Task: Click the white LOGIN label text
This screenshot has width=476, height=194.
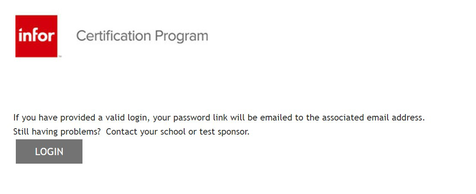Action: click(49, 152)
